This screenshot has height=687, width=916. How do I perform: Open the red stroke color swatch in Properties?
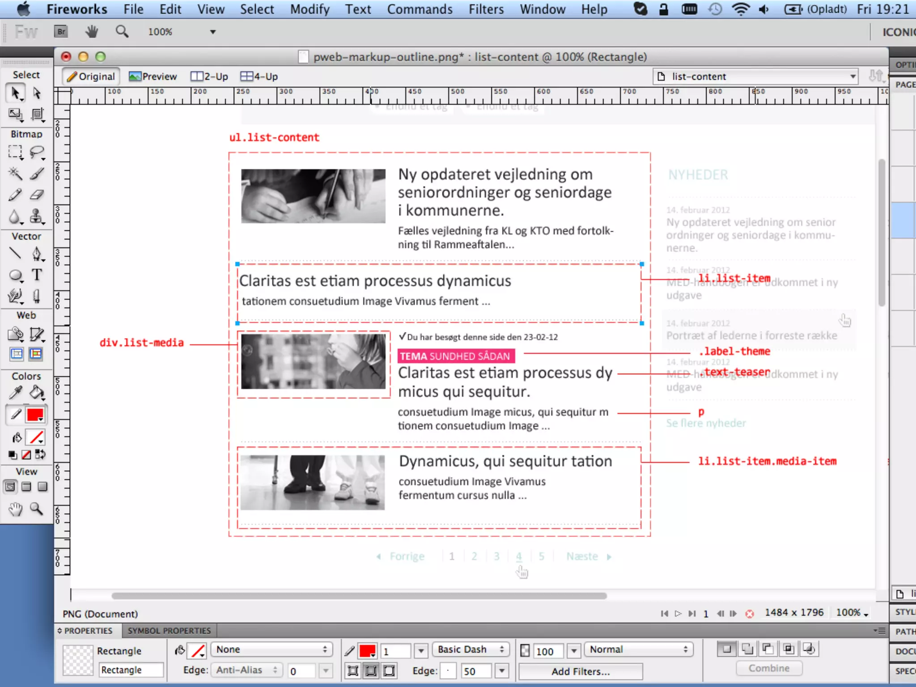click(x=368, y=651)
